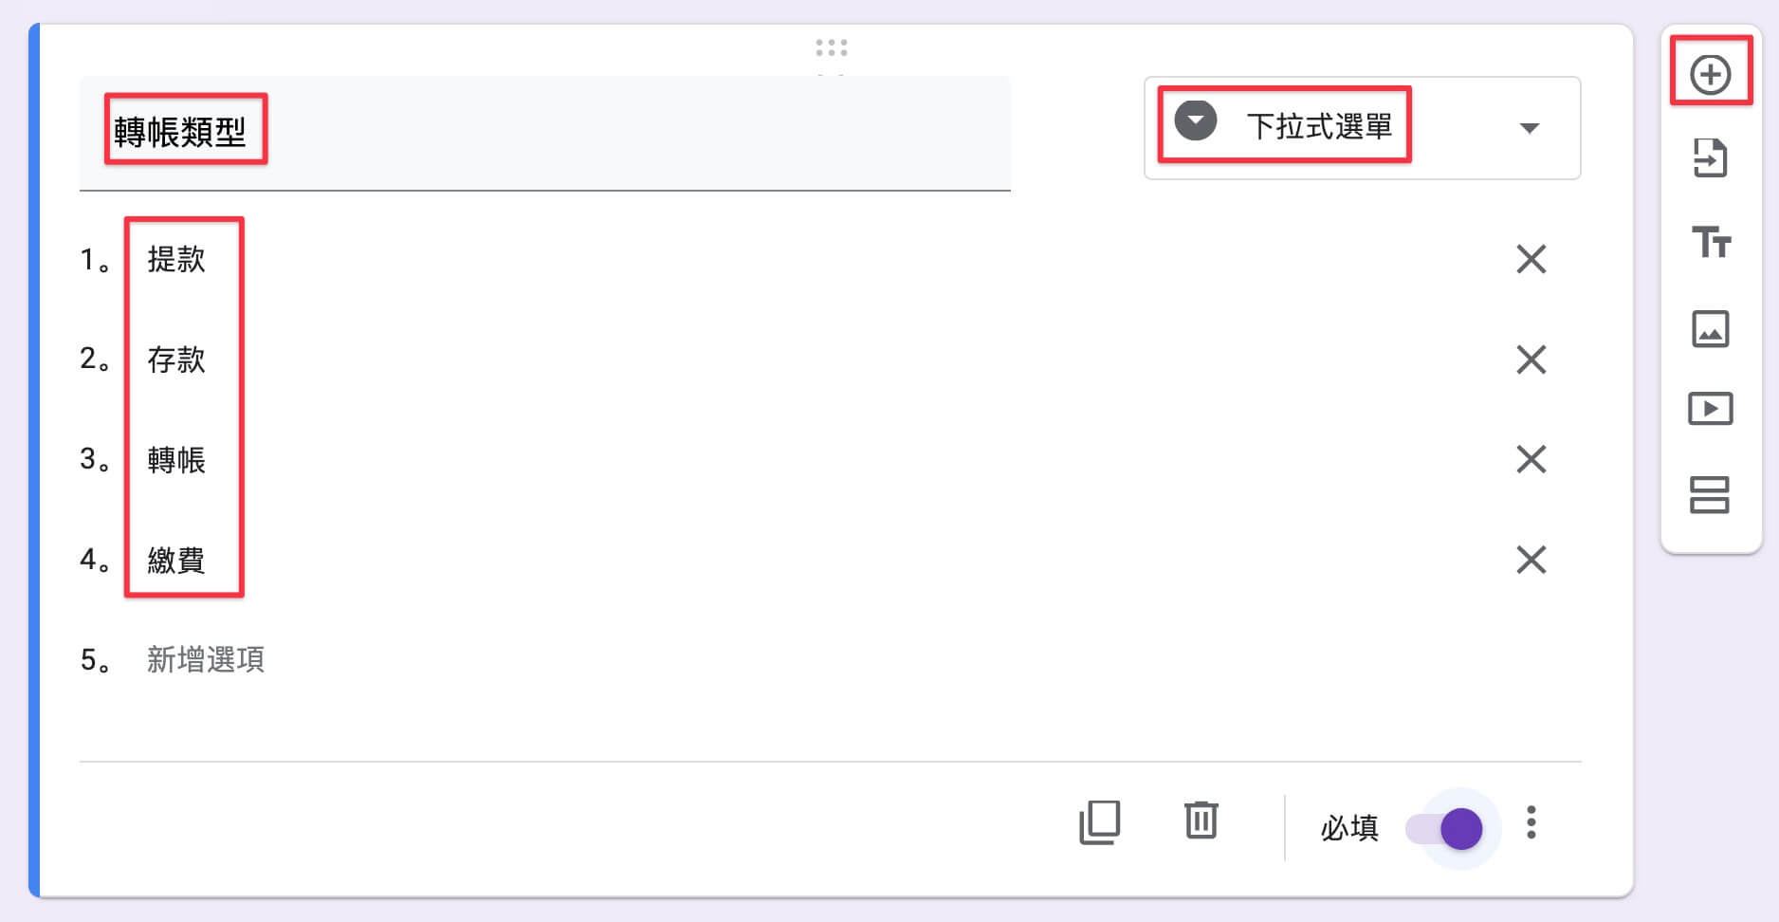Delete the question with trash icon
This screenshot has width=1779, height=922.
(1201, 820)
